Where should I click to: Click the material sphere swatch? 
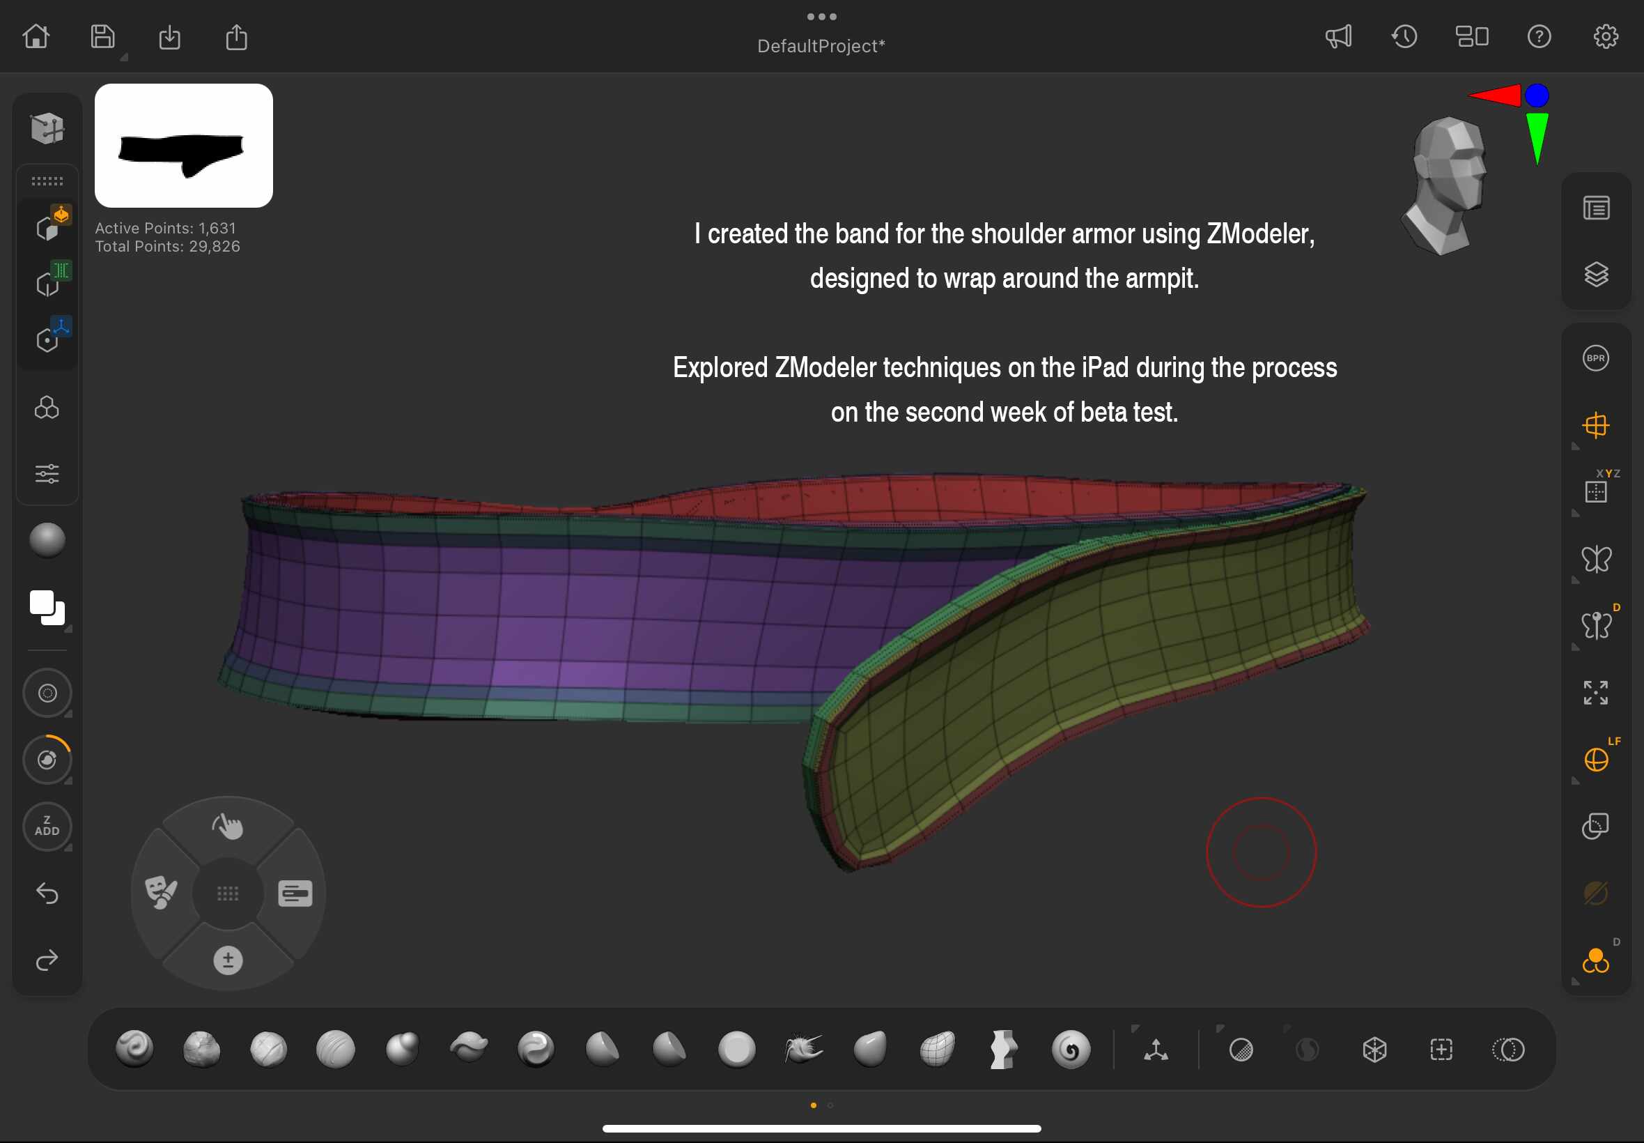coord(47,539)
